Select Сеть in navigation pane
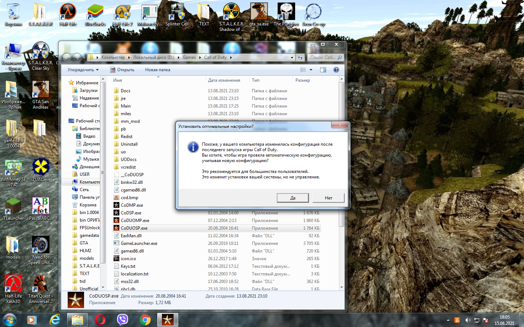Screen dimensions: 524x327 coord(84,190)
